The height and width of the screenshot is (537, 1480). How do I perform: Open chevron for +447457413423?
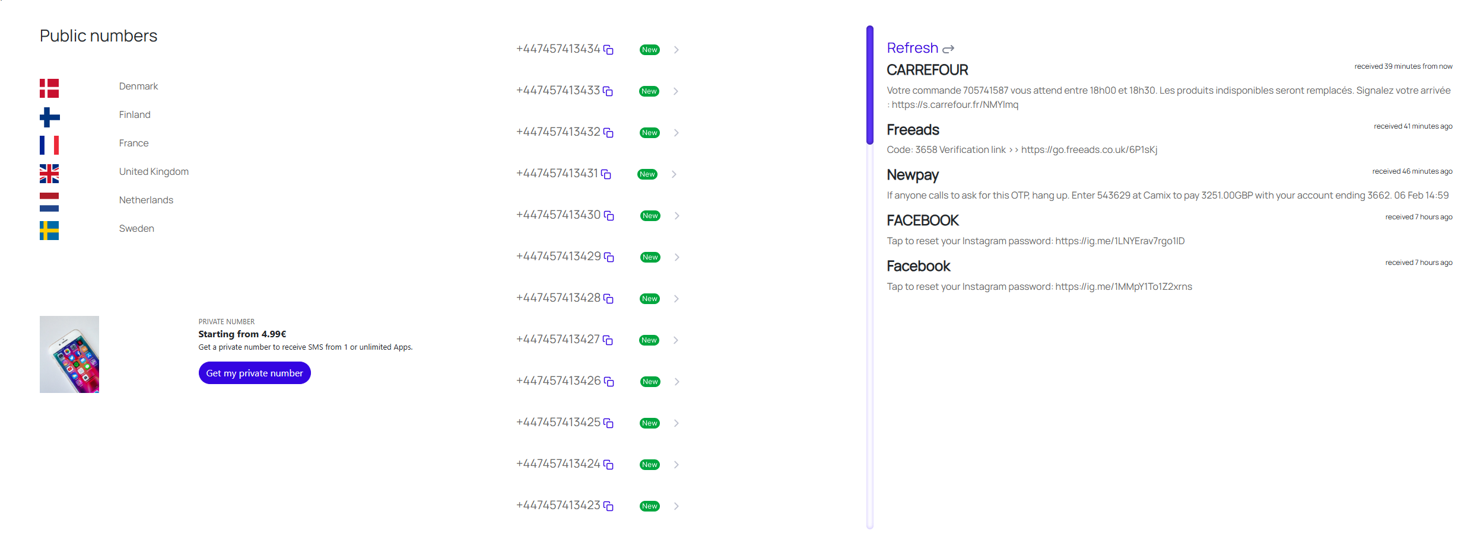click(676, 506)
